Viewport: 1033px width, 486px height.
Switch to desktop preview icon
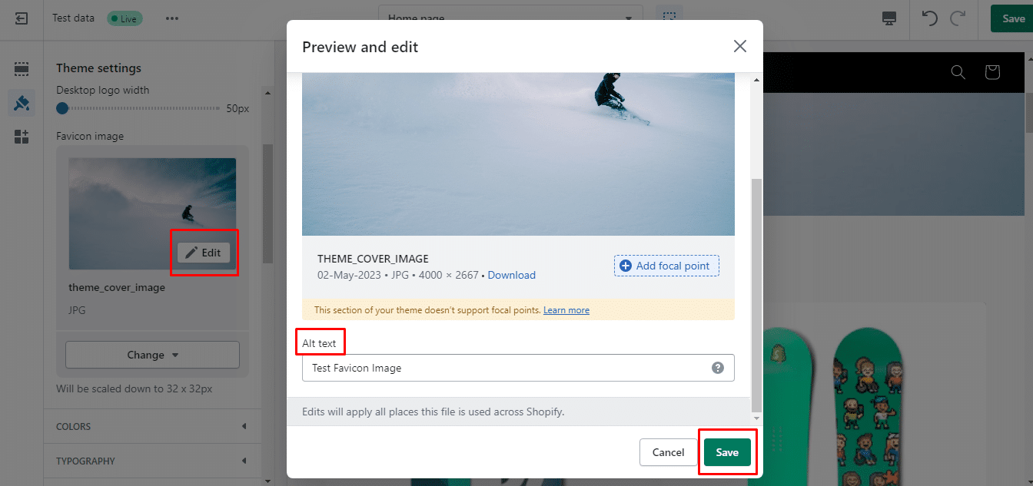point(889,18)
